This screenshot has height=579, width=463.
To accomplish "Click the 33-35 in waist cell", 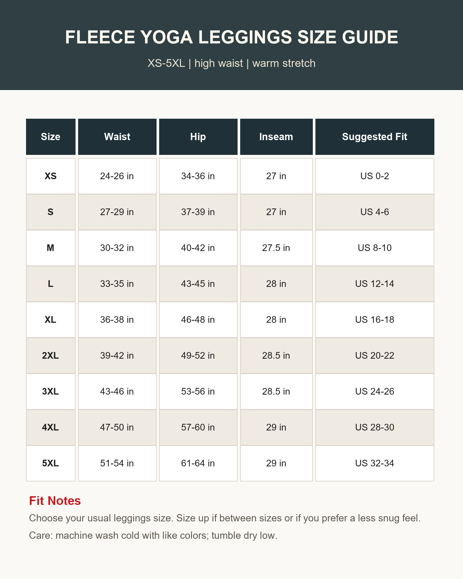I will pos(117,284).
